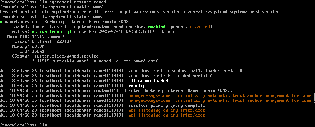Click the 'systemctl status named' command

[76, 17]
